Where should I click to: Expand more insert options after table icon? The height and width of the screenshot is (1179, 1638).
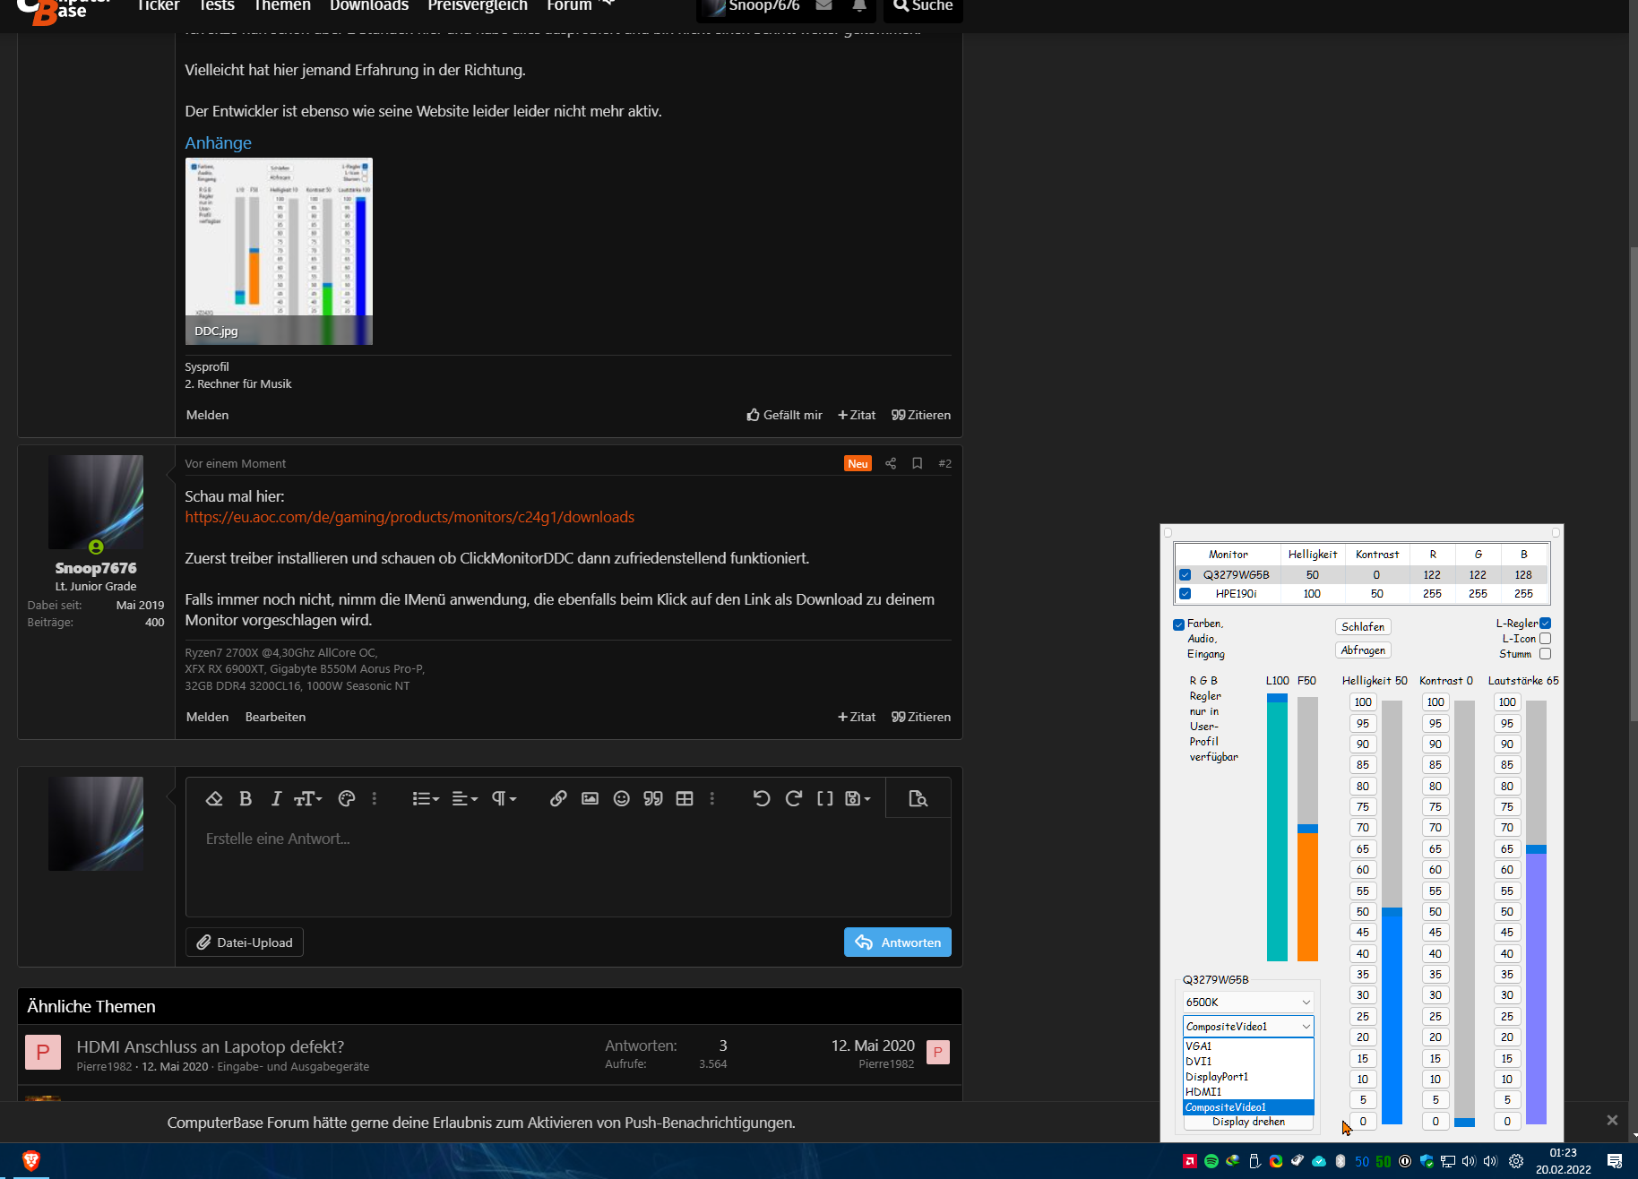pos(712,798)
